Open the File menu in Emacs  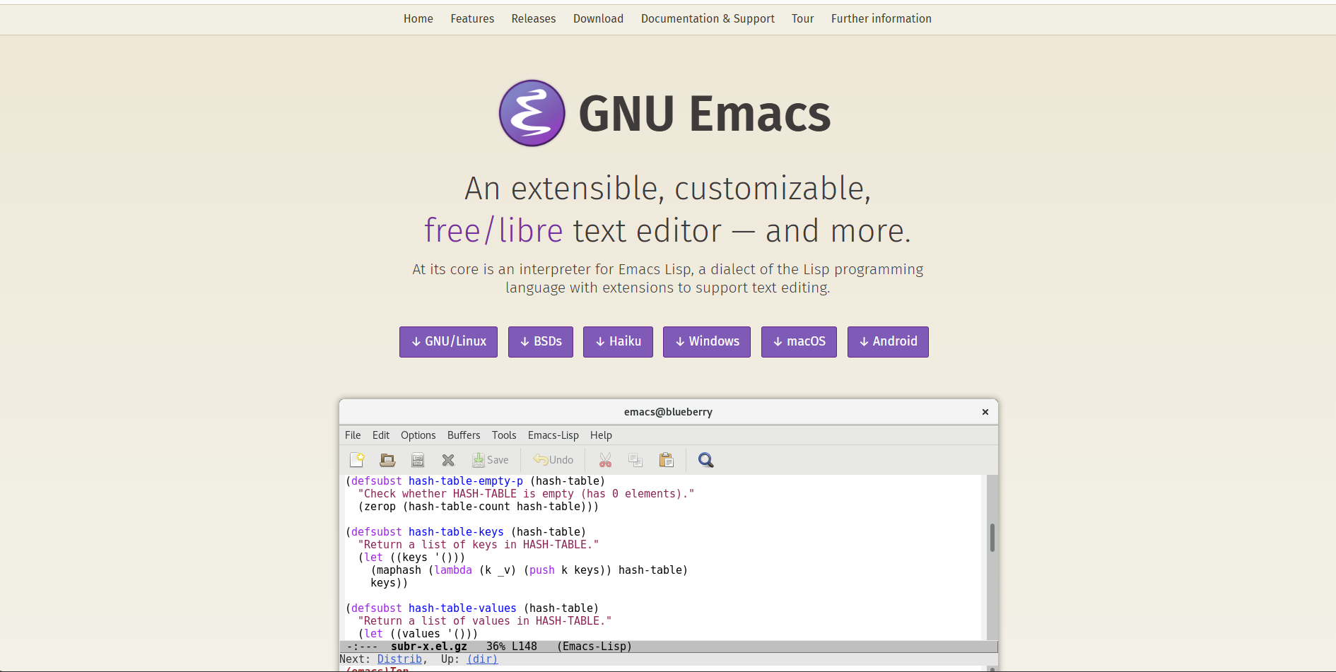[x=353, y=435]
